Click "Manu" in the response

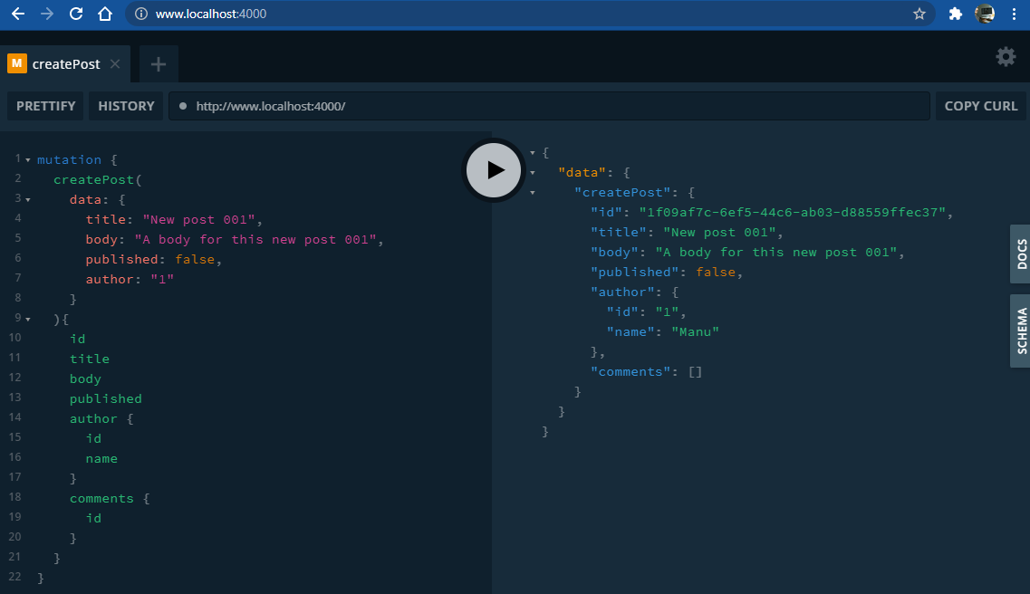tap(695, 331)
